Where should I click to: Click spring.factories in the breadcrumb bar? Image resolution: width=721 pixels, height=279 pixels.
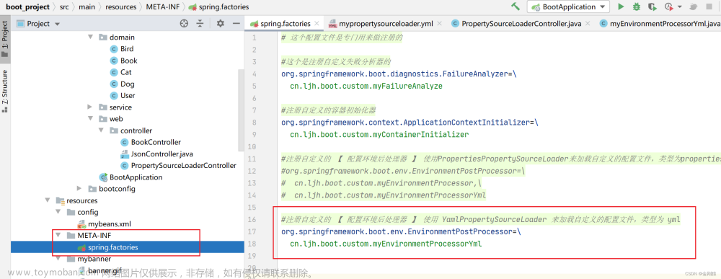point(219,7)
